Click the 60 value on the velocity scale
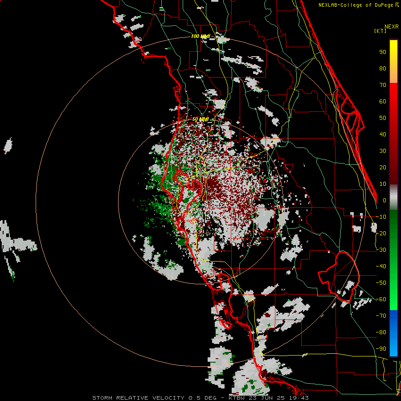 (383, 102)
